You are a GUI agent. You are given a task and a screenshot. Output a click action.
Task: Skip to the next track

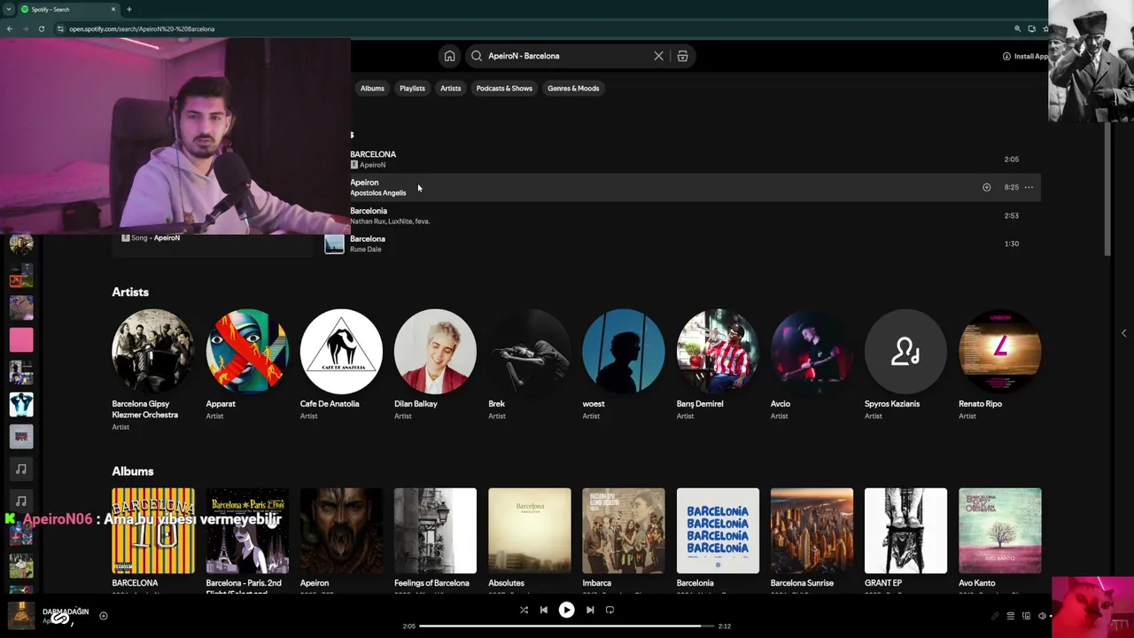click(590, 610)
